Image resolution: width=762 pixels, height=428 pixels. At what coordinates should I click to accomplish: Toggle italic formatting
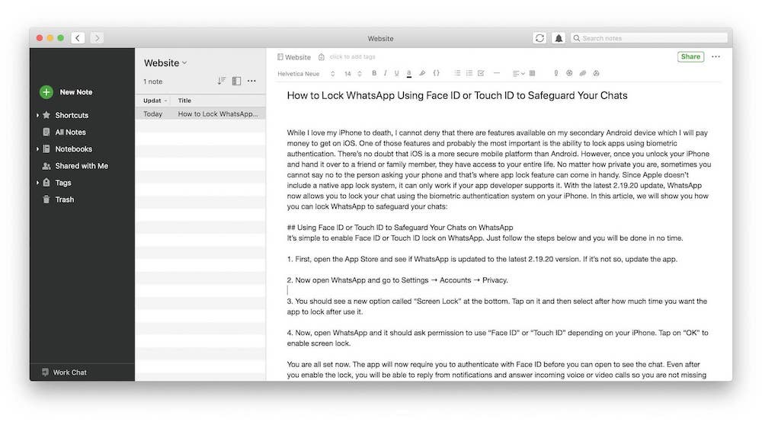click(385, 74)
